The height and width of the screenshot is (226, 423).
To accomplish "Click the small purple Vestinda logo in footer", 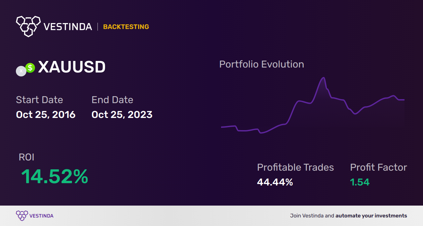I will click(x=22, y=216).
